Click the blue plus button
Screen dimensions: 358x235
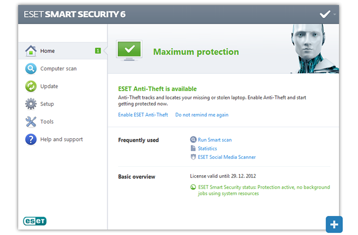pyautogui.click(x=334, y=224)
